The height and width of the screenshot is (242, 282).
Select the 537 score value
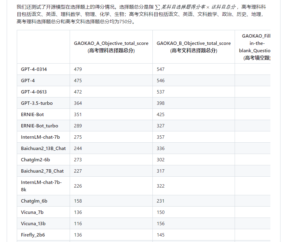tap(161, 92)
